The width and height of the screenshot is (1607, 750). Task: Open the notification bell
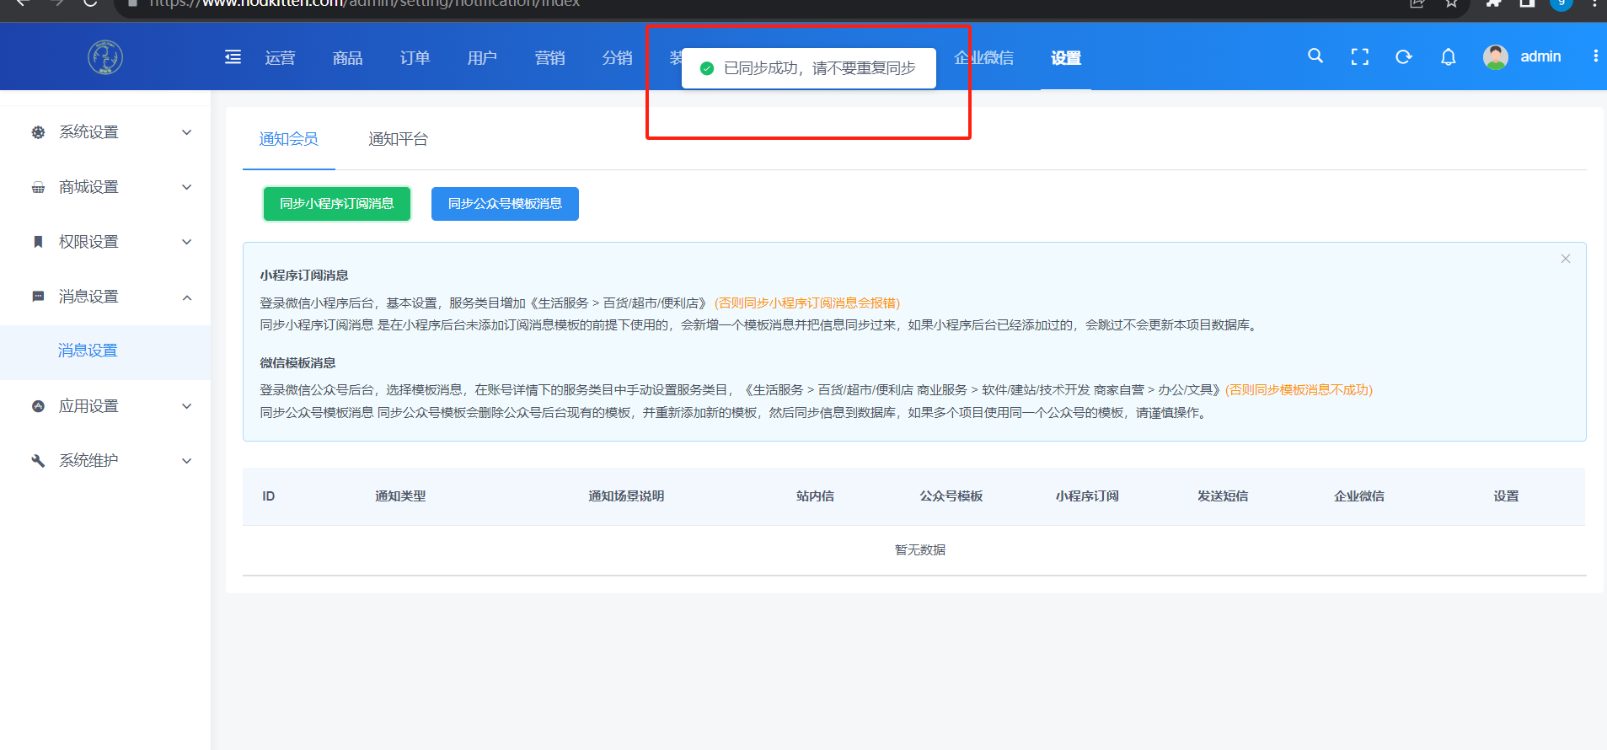pyautogui.click(x=1448, y=56)
